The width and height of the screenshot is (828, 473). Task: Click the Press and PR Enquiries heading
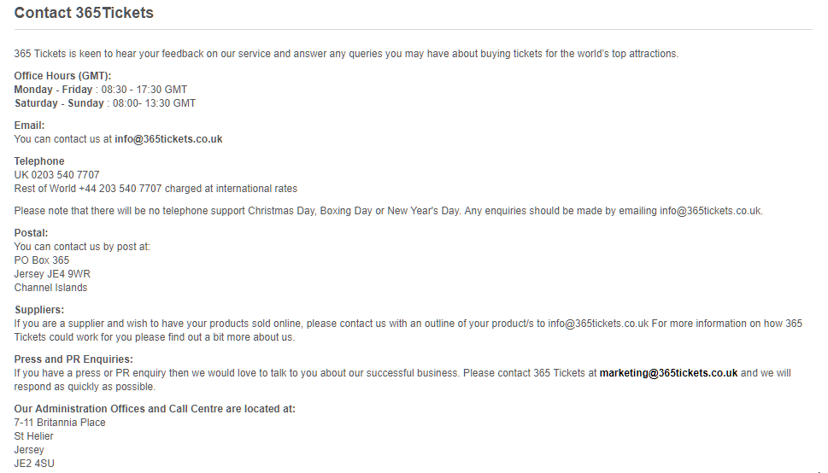[73, 359]
